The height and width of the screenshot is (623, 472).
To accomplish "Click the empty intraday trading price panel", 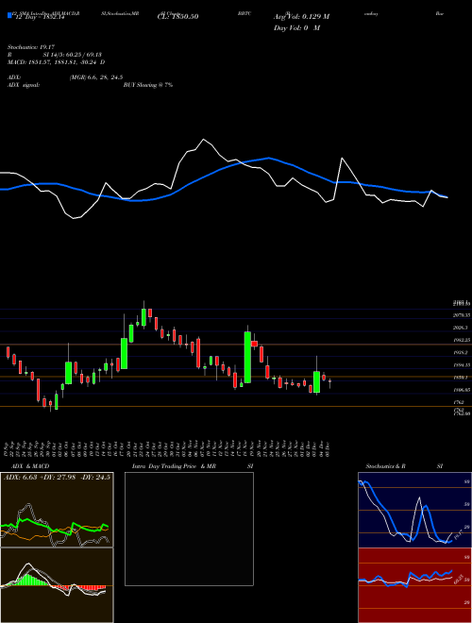I will [x=189, y=529].
